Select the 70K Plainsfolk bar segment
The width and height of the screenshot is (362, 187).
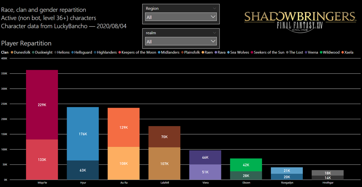164,137
